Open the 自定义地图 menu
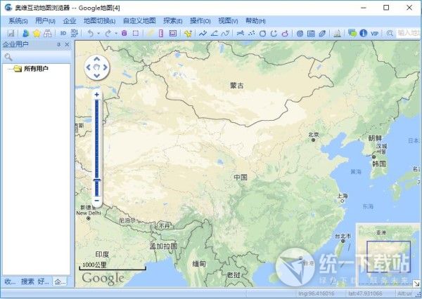This screenshot has height=299, width=422. 139,20
